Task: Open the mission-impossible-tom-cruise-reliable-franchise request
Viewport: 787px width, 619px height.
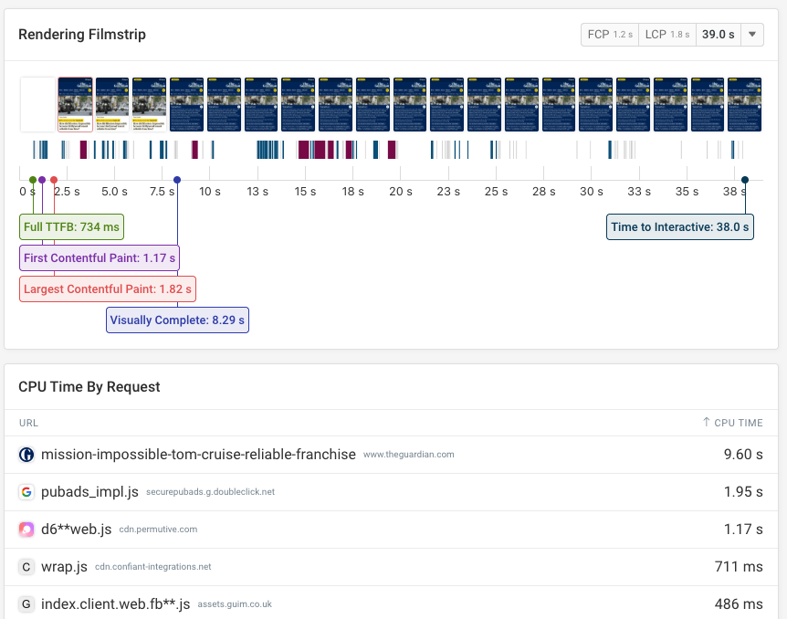Action: click(x=196, y=454)
